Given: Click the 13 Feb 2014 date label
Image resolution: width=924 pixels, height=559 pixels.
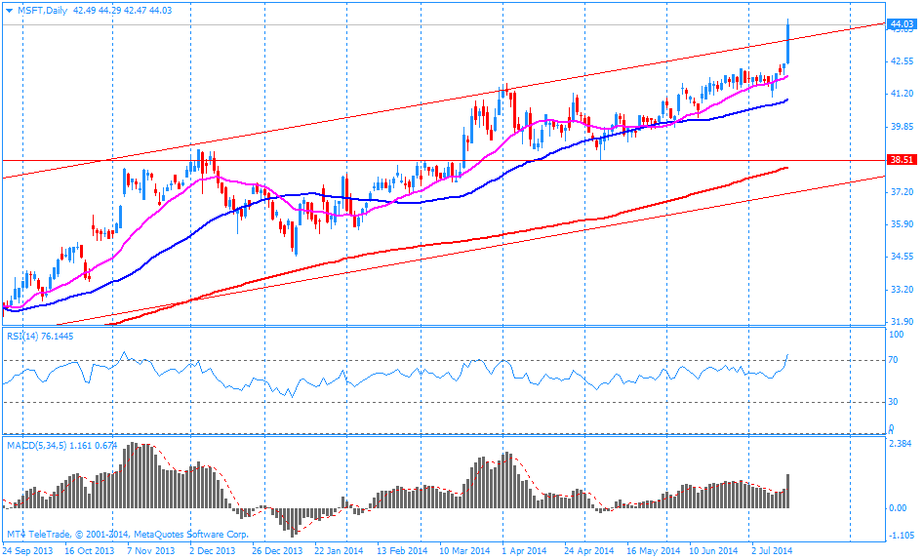Looking at the screenshot, I should click(x=403, y=550).
